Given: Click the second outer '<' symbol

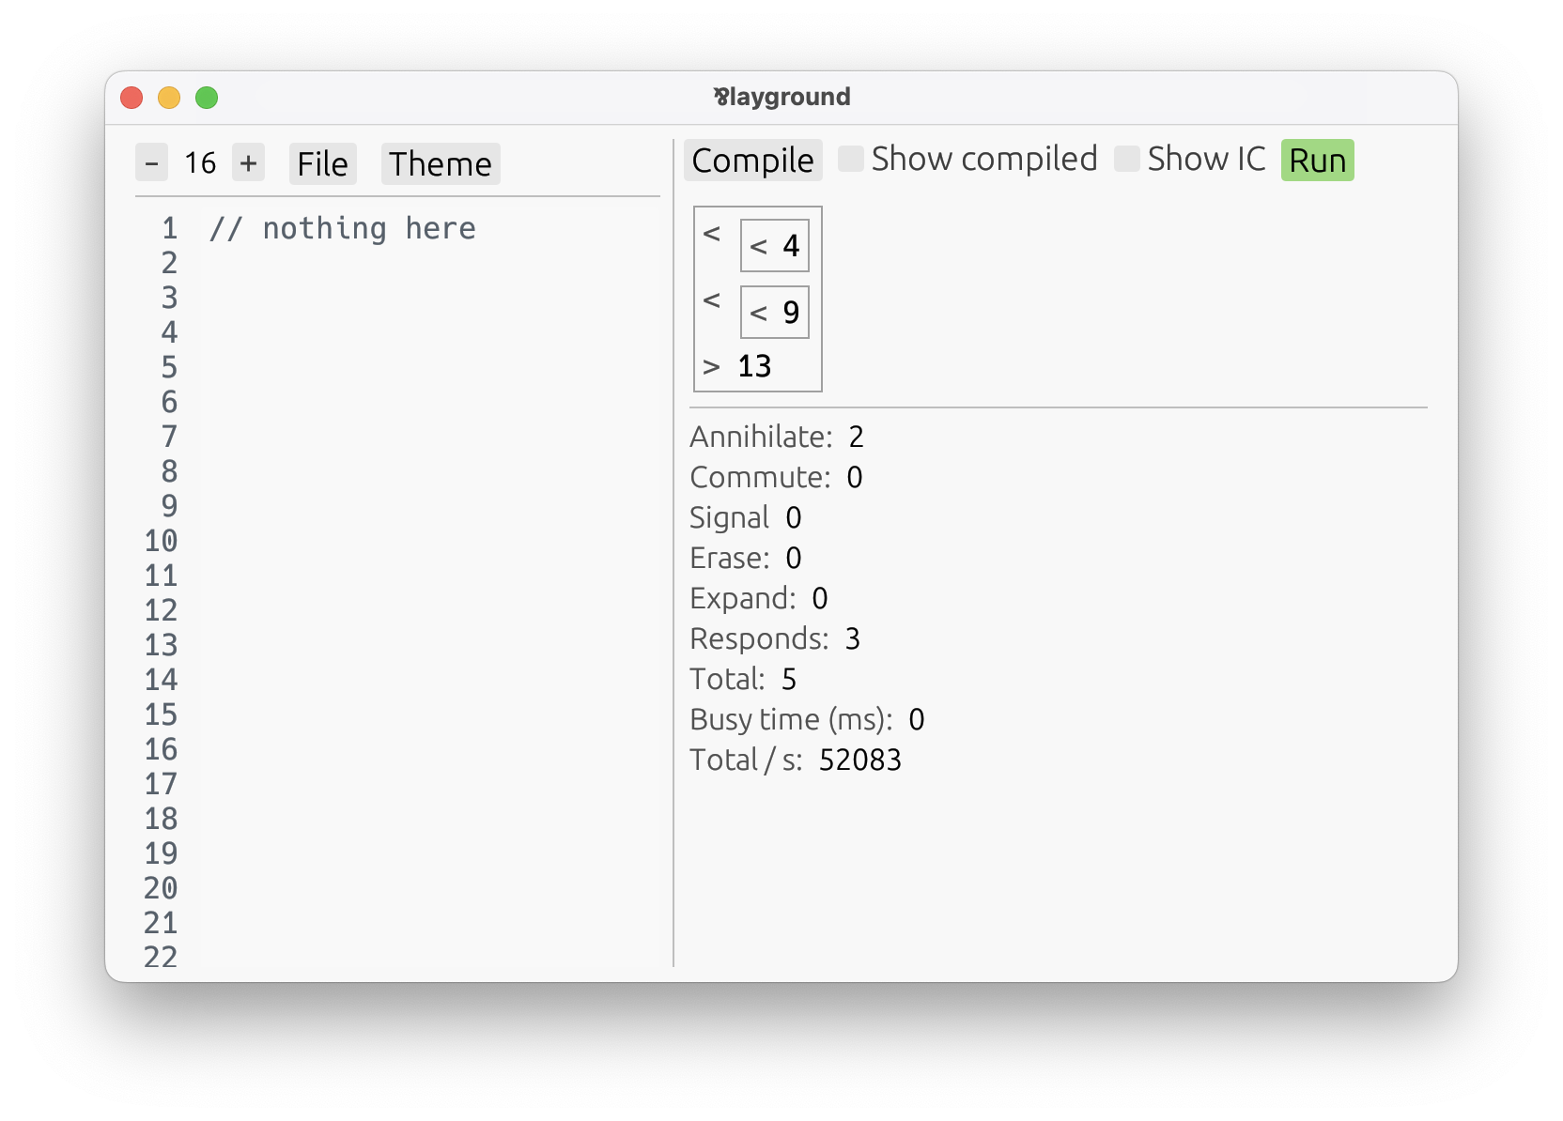Looking at the screenshot, I should pyautogui.click(x=712, y=300).
